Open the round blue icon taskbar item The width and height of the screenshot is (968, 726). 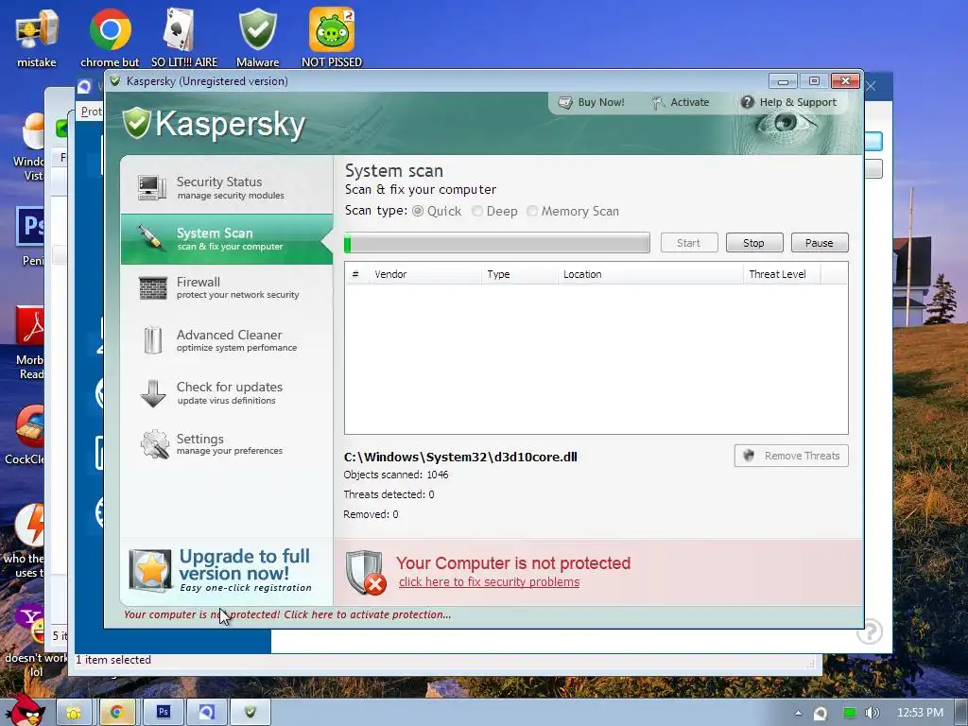tap(207, 713)
